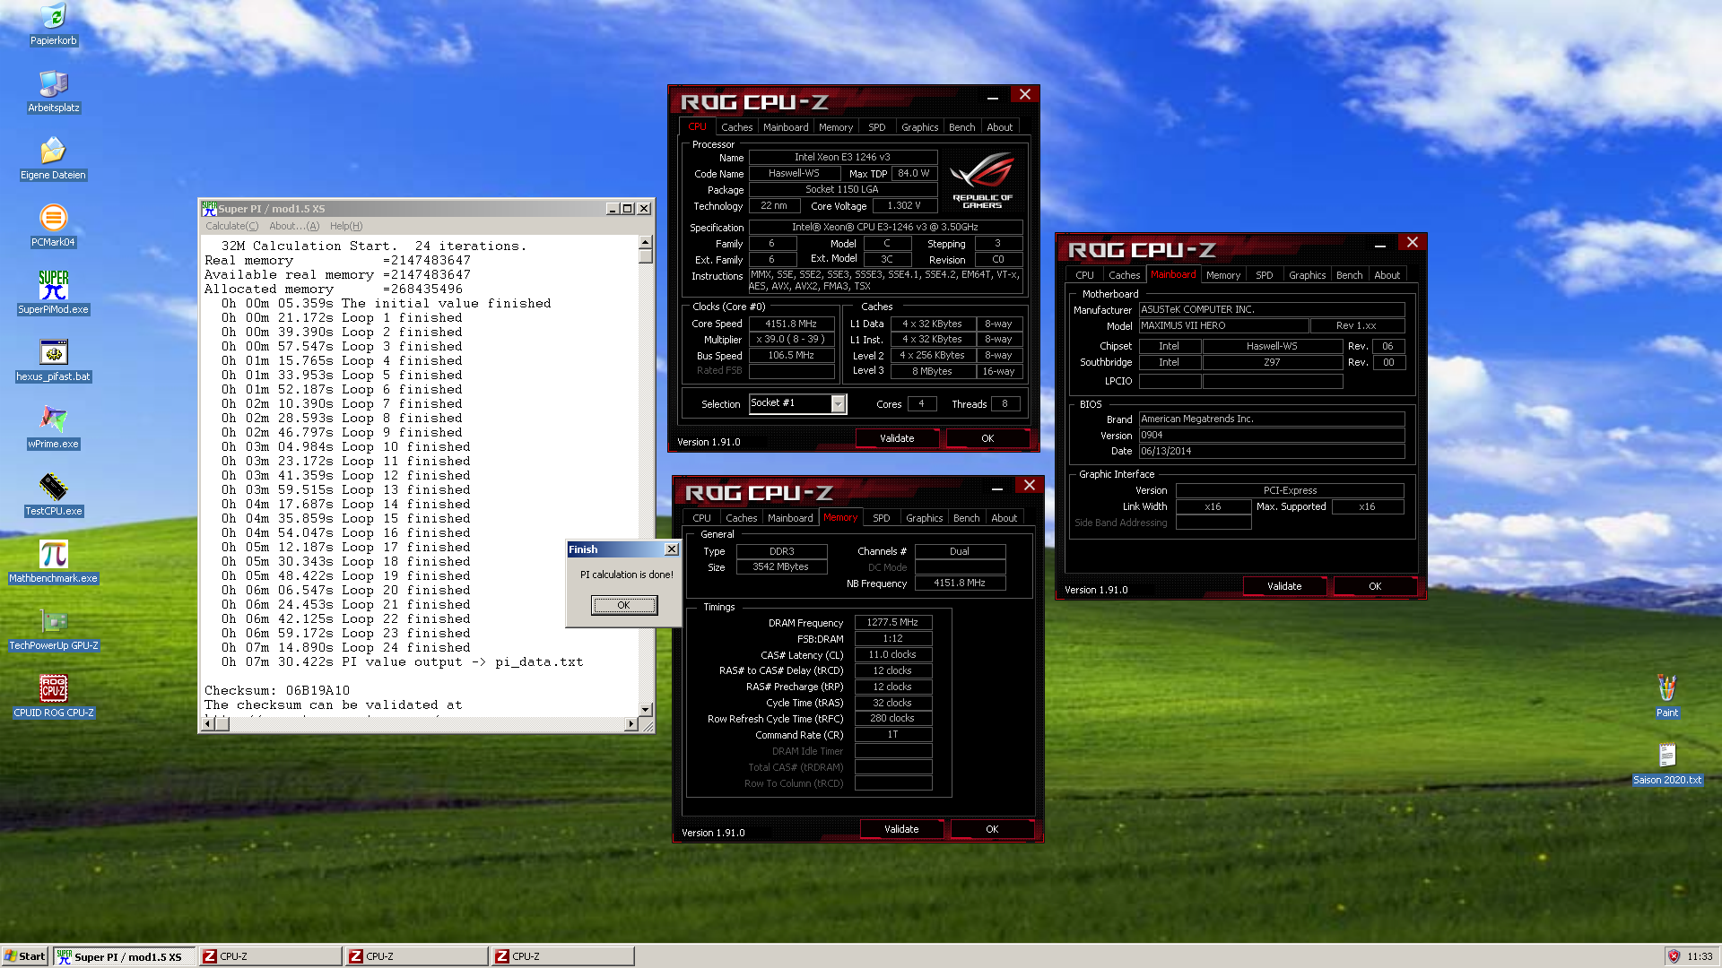The height and width of the screenshot is (968, 1722).
Task: Click Validate in the CPU tab window
Action: [897, 438]
